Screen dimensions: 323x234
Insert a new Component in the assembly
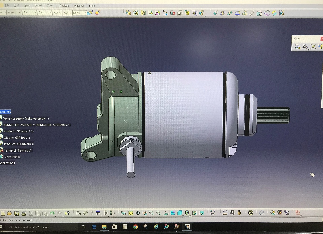tap(128, 13)
